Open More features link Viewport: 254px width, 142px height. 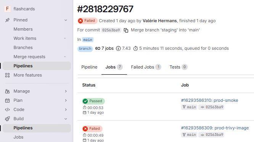[28, 75]
